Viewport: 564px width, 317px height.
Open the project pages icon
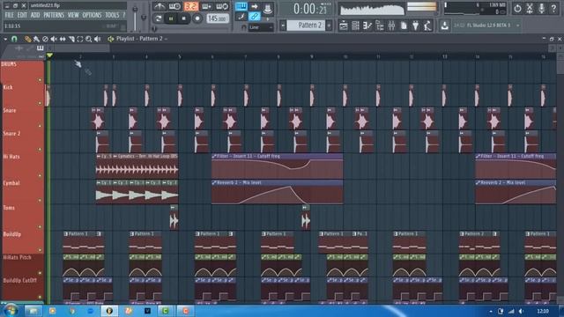click(x=404, y=26)
